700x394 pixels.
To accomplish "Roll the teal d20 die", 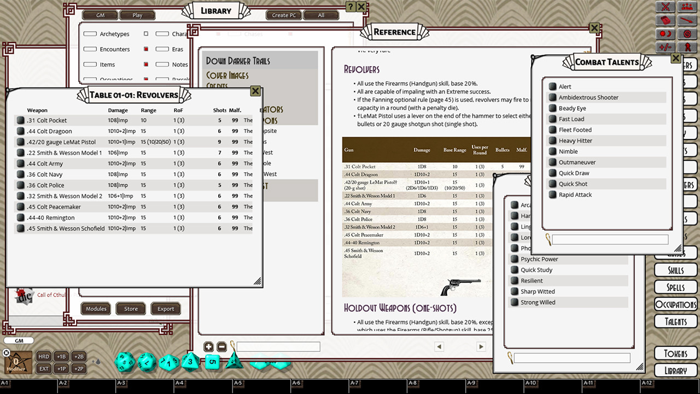I will pyautogui.click(x=124, y=361).
